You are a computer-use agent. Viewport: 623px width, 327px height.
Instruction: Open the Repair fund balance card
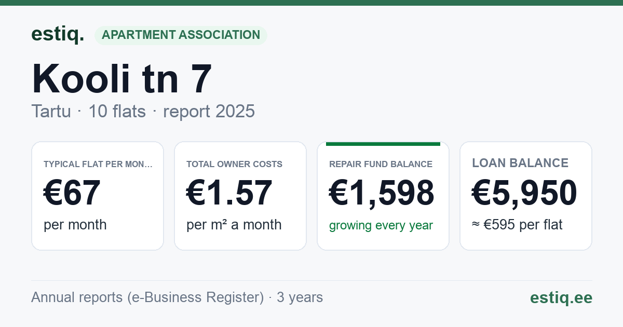(383, 196)
